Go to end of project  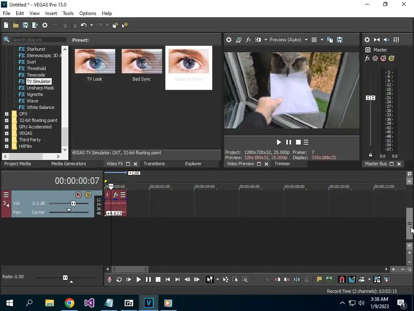(177, 279)
